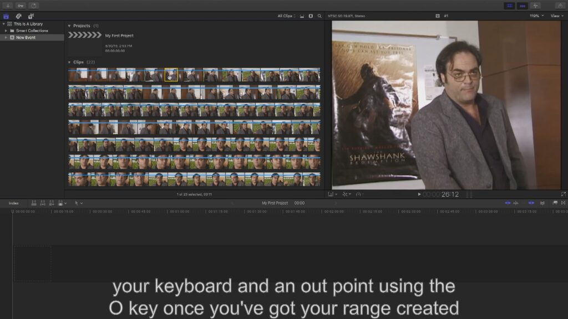The height and width of the screenshot is (319, 568).
Task: Open the Keyword Editor key icon
Action: pos(21,6)
